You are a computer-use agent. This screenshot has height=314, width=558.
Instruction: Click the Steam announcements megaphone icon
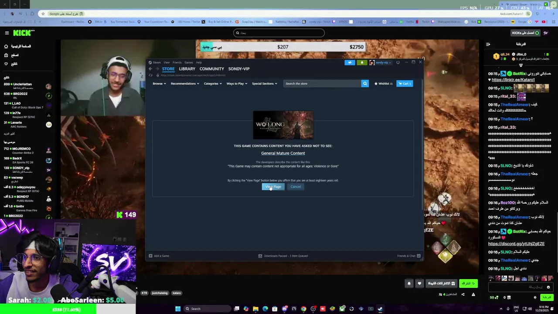350,62
